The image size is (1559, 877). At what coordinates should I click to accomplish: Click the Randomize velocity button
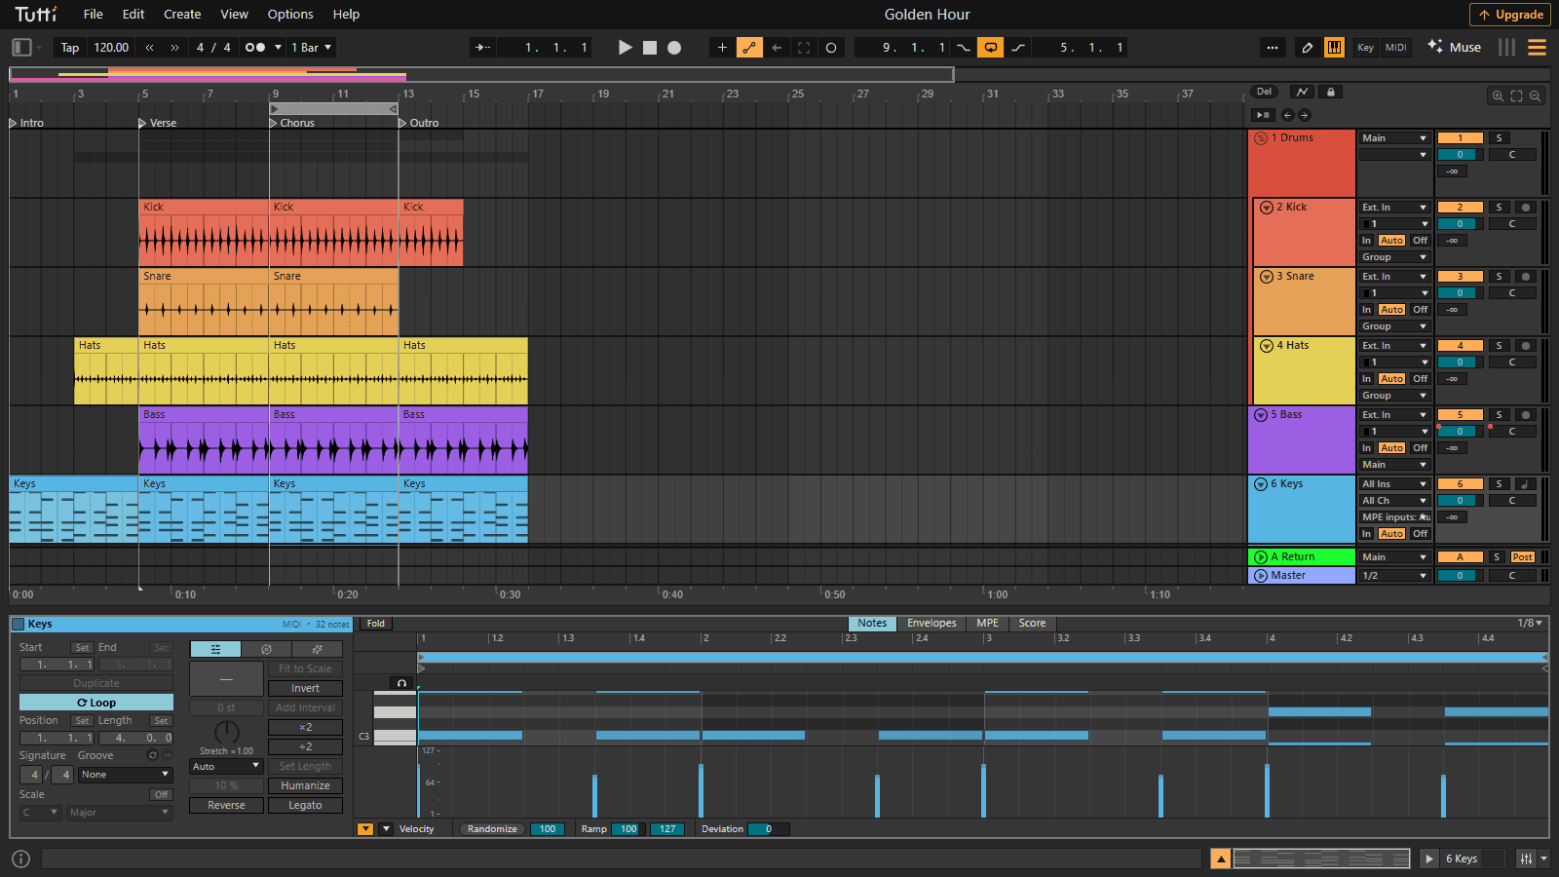point(492,829)
